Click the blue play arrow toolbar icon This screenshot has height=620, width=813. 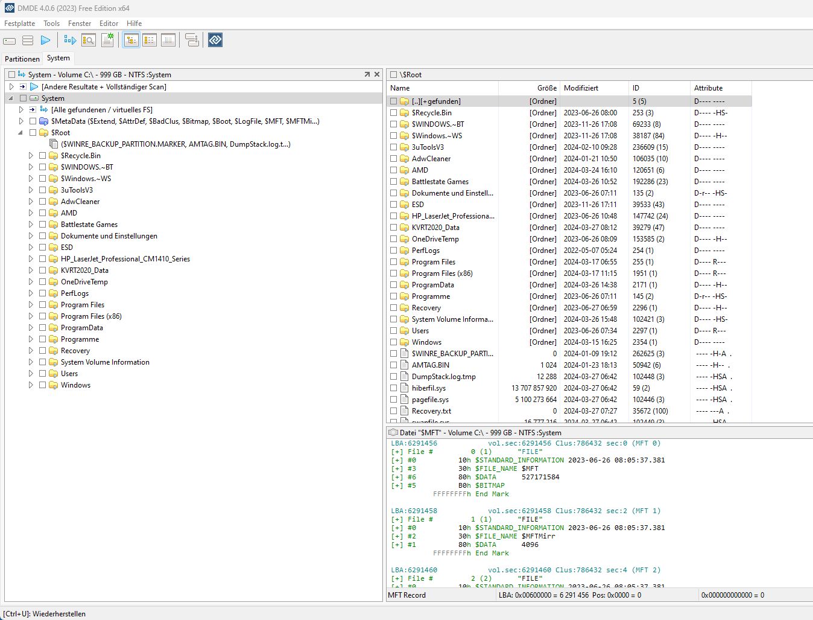click(45, 40)
